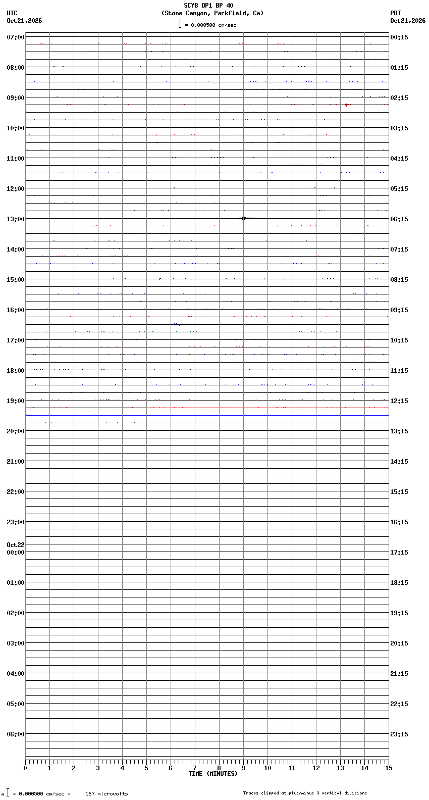Click the '11:15' PDT time label
Screen dimensions: 429x800
(399, 371)
